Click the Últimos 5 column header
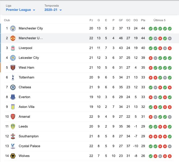The height and width of the screenshot is (162, 179). (x=159, y=20)
